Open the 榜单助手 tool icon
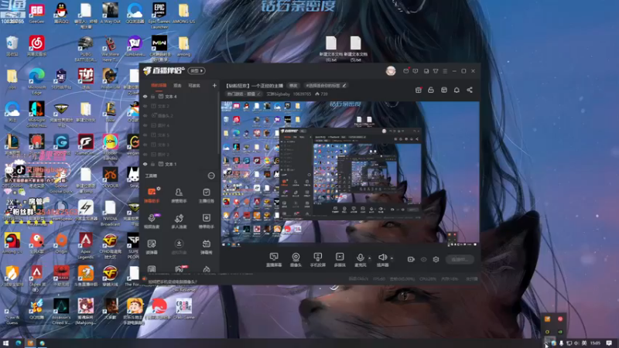Screen dimensions: 619x348 tap(206, 220)
